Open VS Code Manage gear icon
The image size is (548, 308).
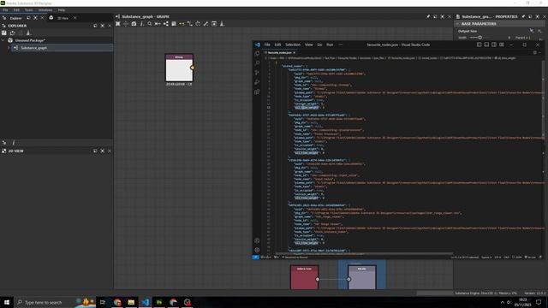pyautogui.click(x=257, y=250)
